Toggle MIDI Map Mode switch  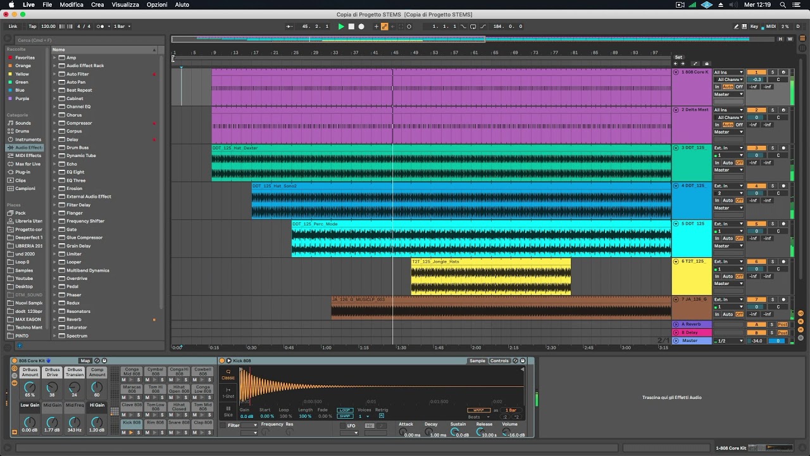[769, 27]
